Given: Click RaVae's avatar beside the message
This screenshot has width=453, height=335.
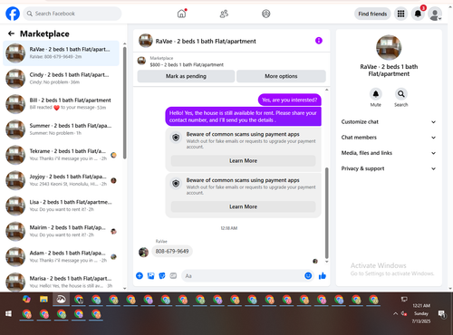Looking at the screenshot, I should 143,252.
